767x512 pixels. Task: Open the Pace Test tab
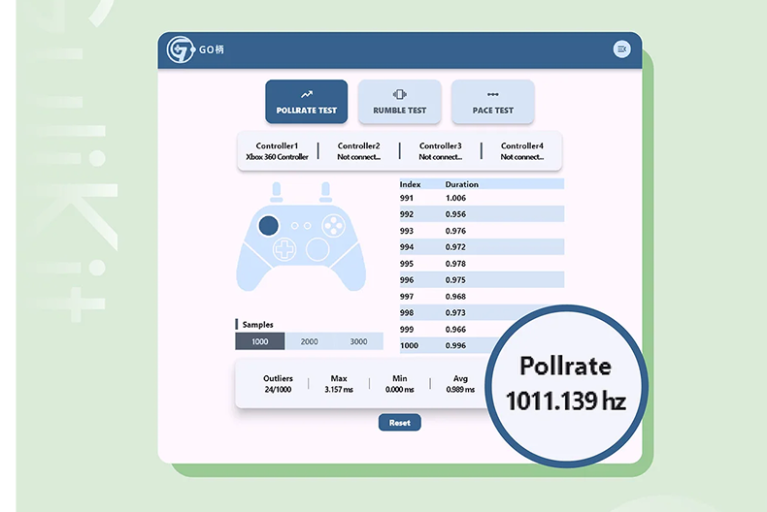(493, 102)
